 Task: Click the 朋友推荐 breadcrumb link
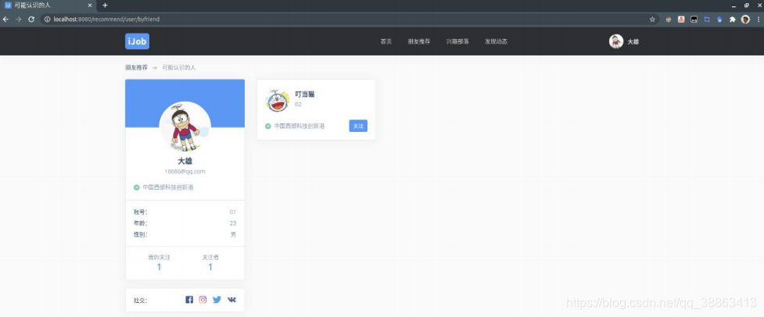tap(136, 68)
